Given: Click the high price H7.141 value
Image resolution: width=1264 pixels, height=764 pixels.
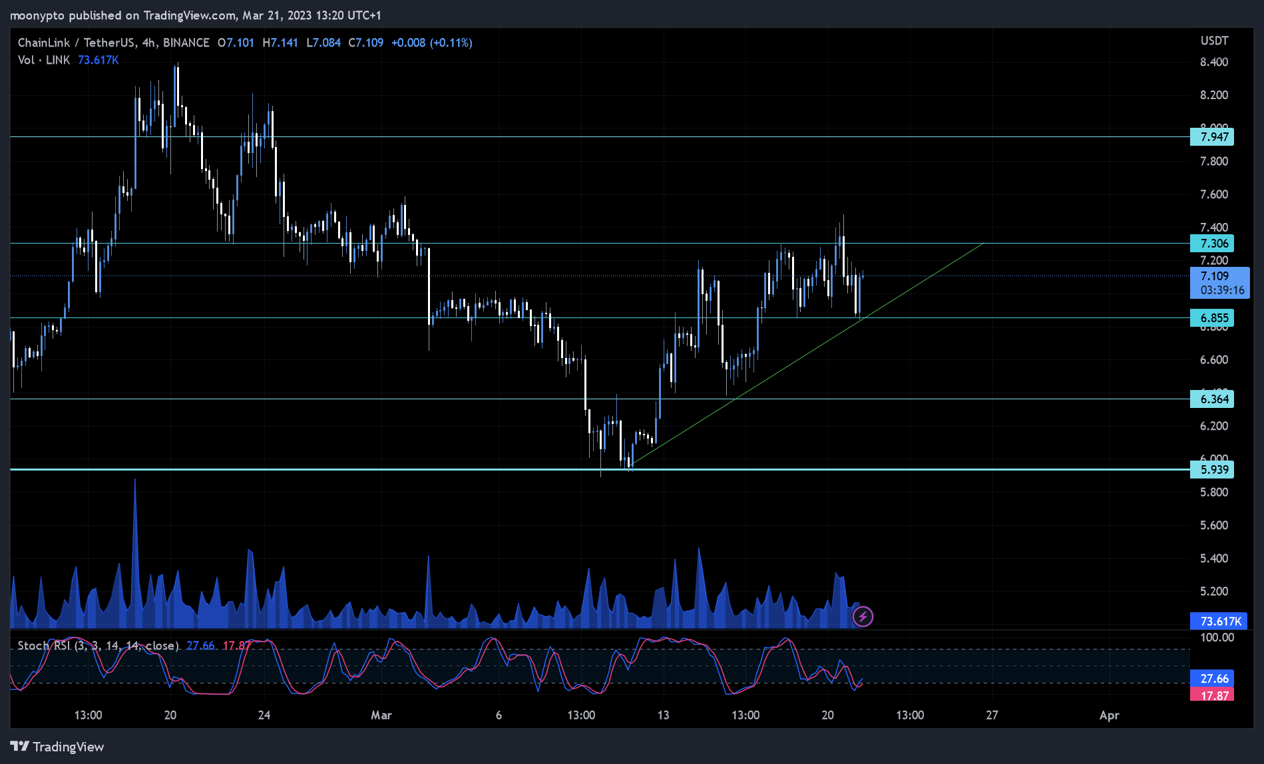Looking at the screenshot, I should [x=280, y=43].
